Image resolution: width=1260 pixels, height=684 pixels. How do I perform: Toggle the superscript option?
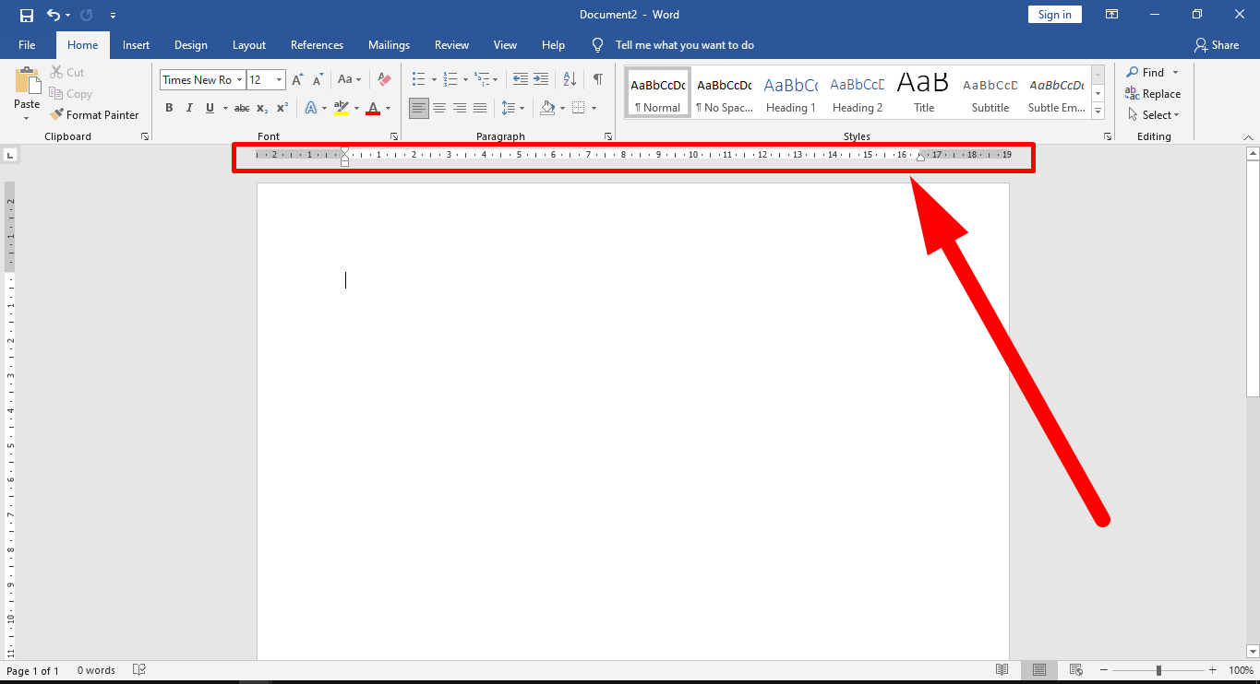(x=282, y=108)
